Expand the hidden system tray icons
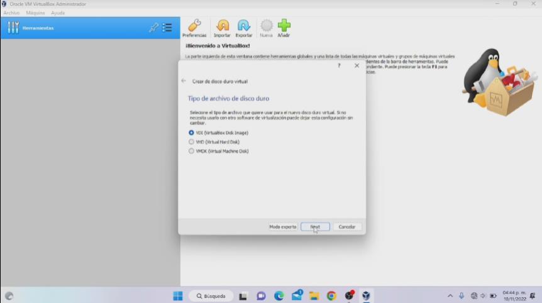Image resolution: width=542 pixels, height=303 pixels. click(450, 295)
